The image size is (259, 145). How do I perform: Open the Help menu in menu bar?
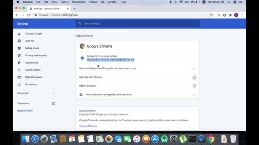[123, 2]
